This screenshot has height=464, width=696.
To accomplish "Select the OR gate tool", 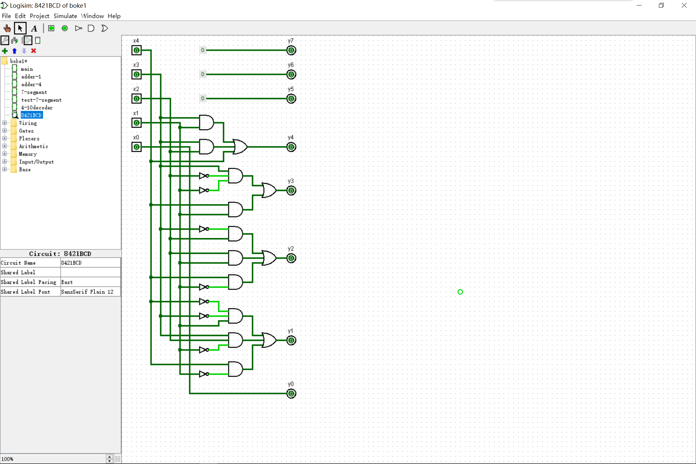I will click(x=104, y=28).
